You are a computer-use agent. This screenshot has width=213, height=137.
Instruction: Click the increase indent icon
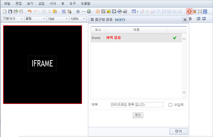(198, 19)
